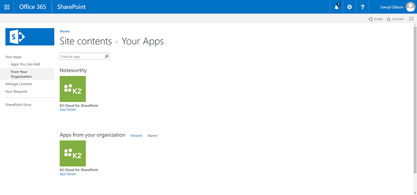Screen dimensions: 417x195
Task: Click the Find an app search box
Action: [x=84, y=56]
